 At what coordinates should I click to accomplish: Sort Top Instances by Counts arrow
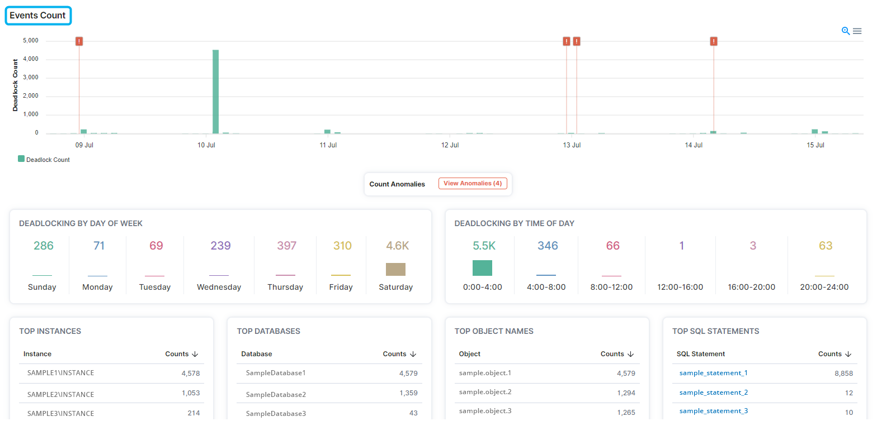195,354
